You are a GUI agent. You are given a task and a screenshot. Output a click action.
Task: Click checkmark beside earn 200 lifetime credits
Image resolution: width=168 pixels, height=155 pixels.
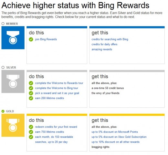click(x=31, y=98)
